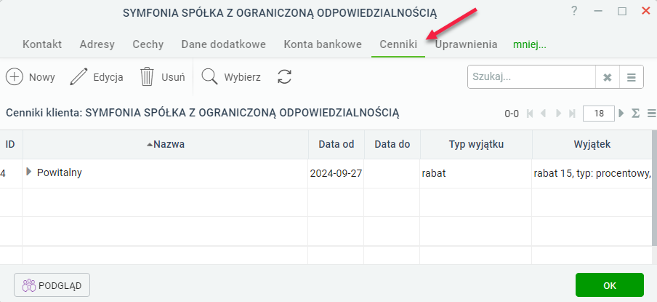Click the Usuń trash icon
The image size is (657, 302).
click(147, 77)
